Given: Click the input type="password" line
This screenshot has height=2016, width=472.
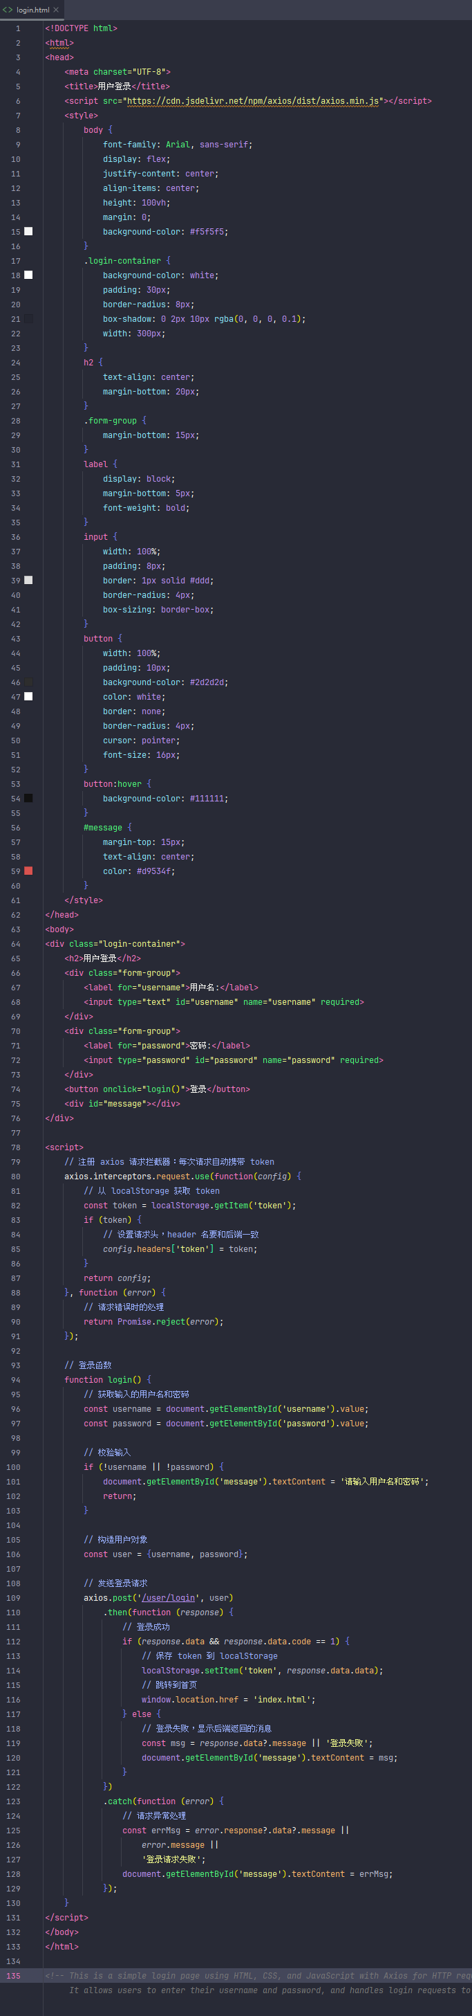Looking at the screenshot, I should pyautogui.click(x=234, y=1060).
